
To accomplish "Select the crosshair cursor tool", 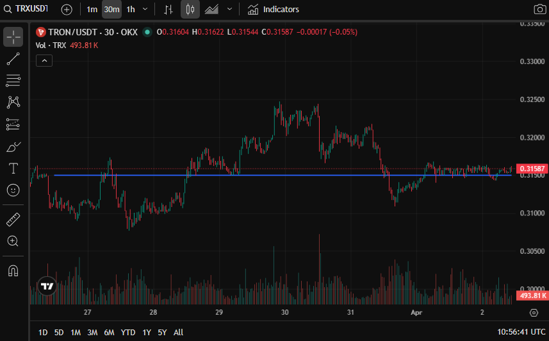I will (x=13, y=37).
